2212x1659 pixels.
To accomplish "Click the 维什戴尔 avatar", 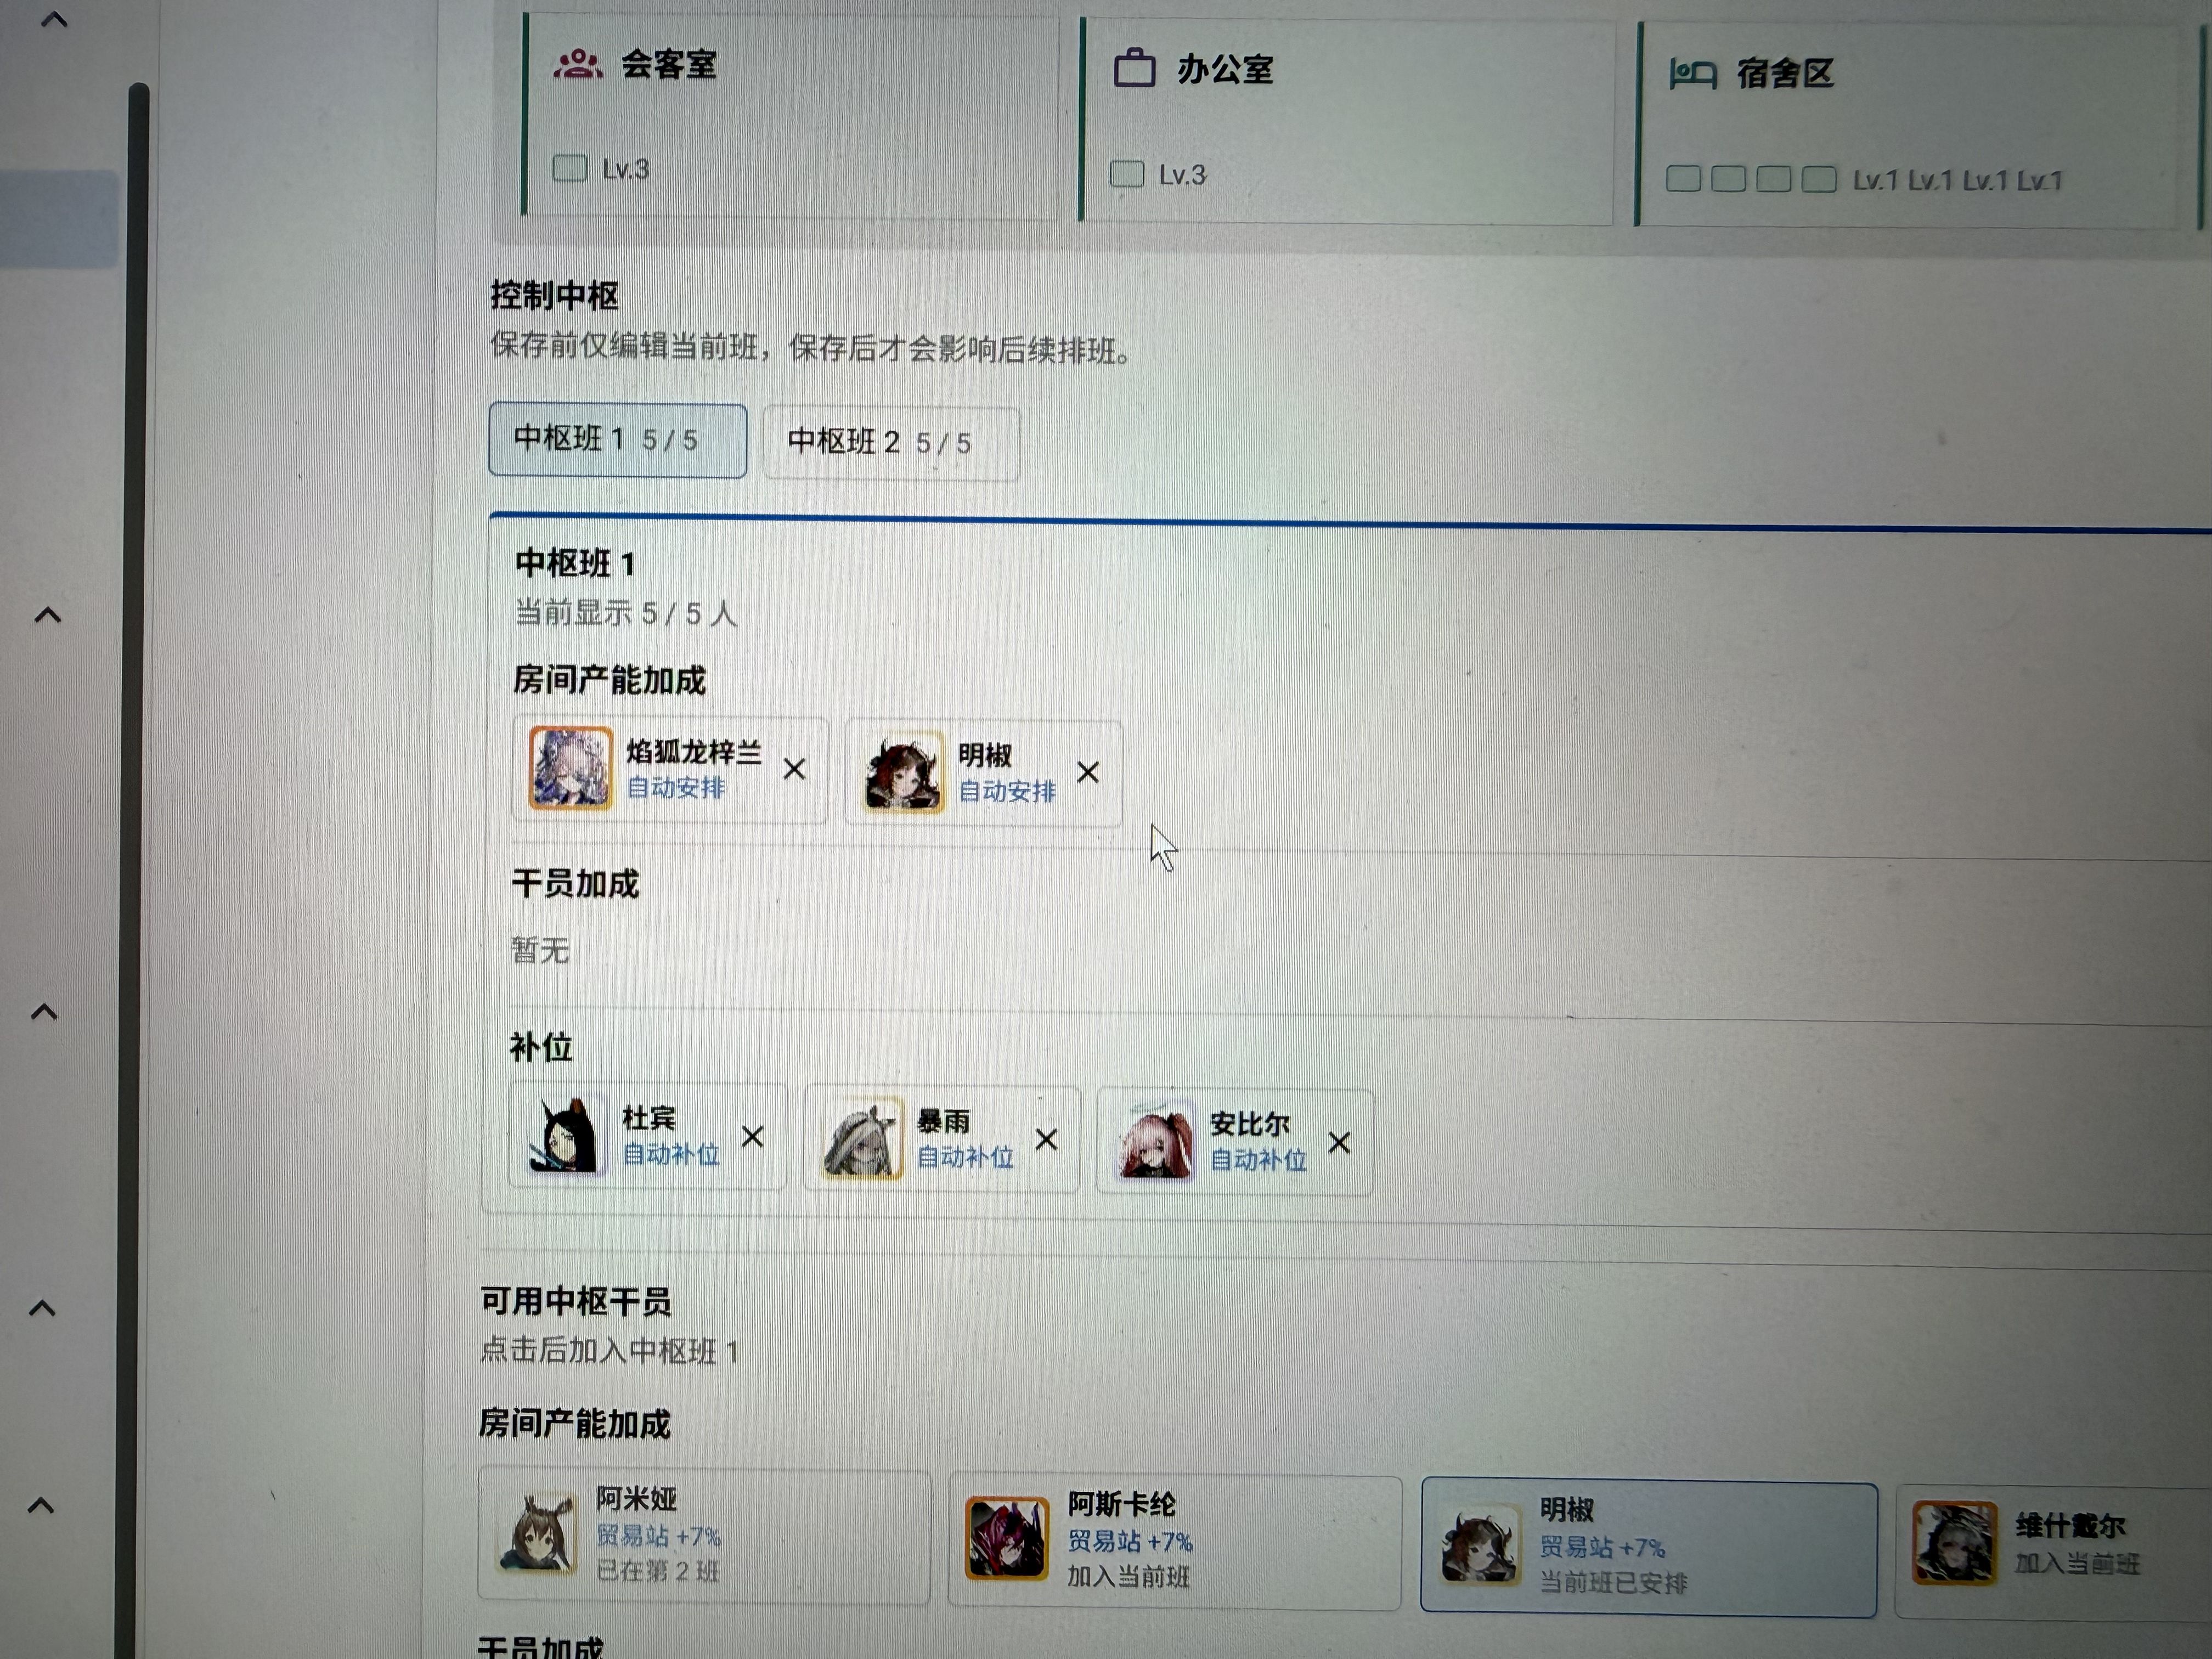I will (x=1954, y=1543).
